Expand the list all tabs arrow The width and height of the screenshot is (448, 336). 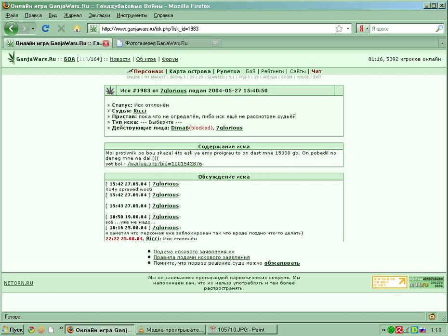442,43
